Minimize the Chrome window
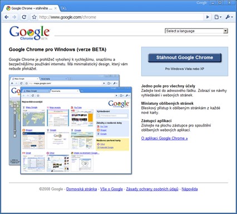This screenshot has height=214, width=237. point(213,3)
